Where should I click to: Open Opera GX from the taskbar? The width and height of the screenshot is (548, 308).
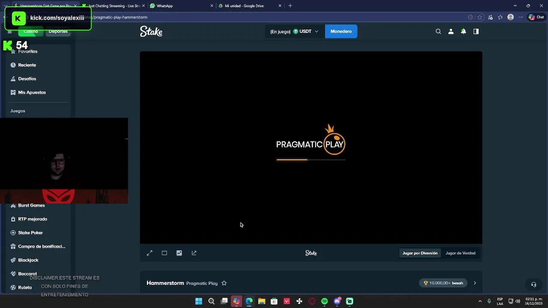312,301
